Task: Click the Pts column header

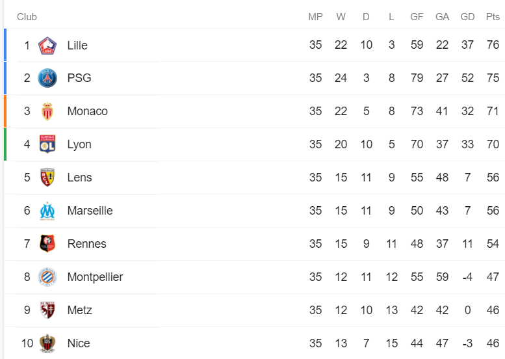Action: coord(493,17)
